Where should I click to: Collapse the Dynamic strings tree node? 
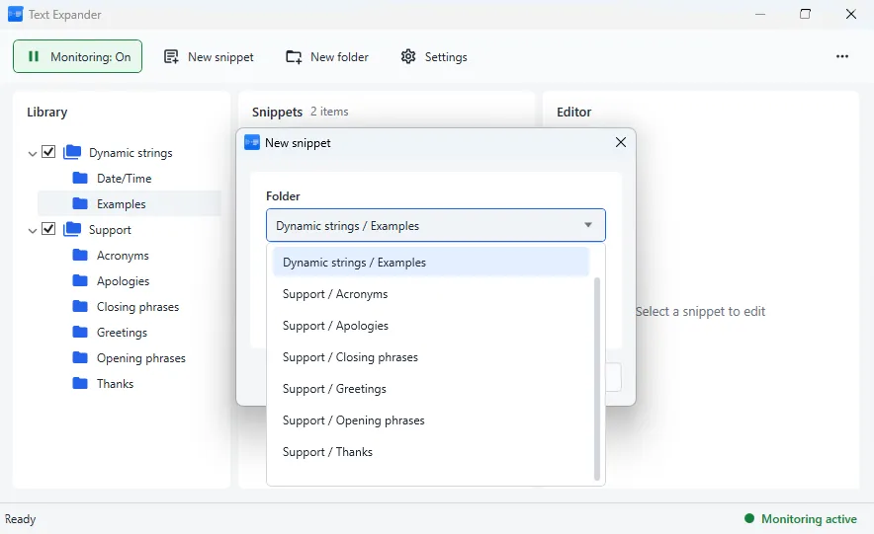pyautogui.click(x=33, y=153)
